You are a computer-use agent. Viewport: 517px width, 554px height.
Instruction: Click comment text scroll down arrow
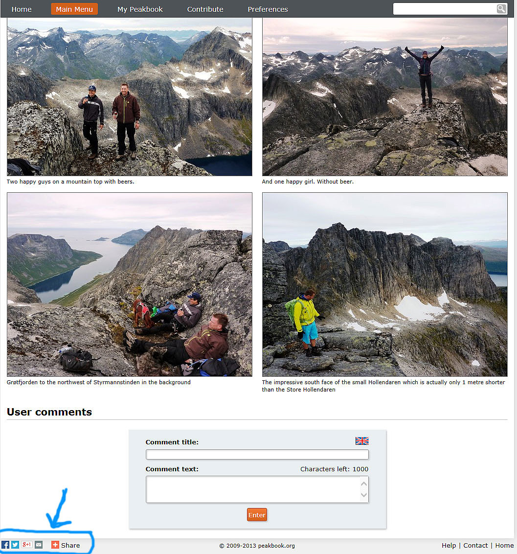coord(364,495)
